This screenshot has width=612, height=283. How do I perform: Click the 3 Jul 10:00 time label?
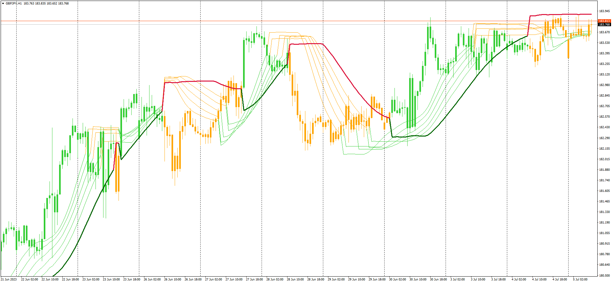478,279
